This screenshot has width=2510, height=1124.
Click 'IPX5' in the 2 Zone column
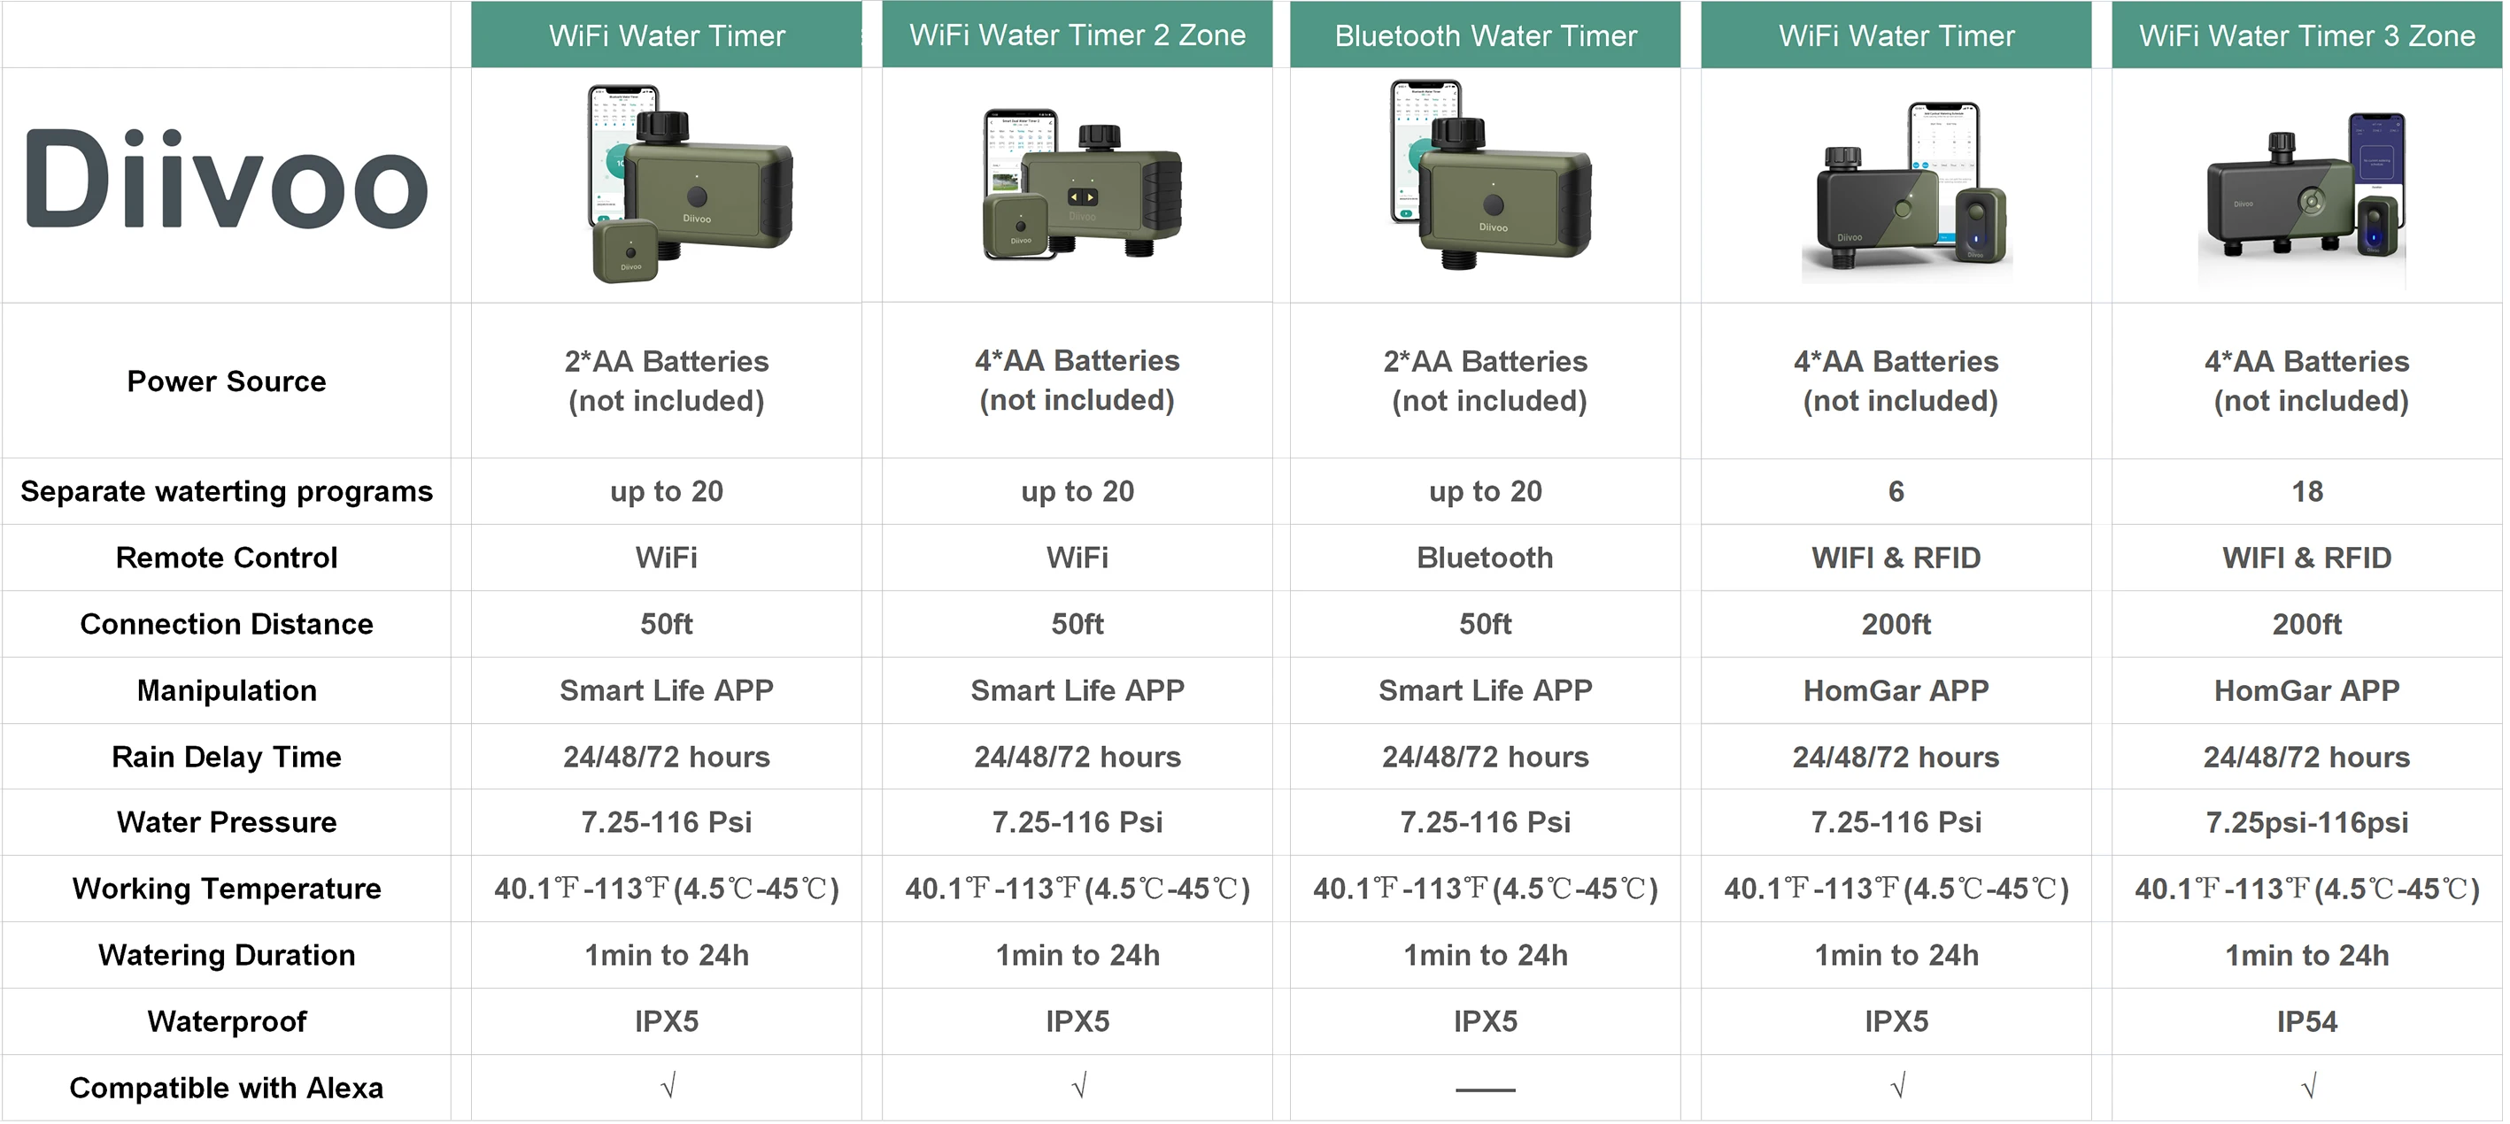[x=1077, y=1021]
